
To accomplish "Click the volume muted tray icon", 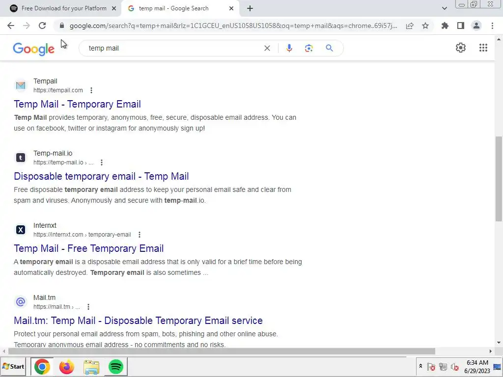I will click(x=454, y=367).
